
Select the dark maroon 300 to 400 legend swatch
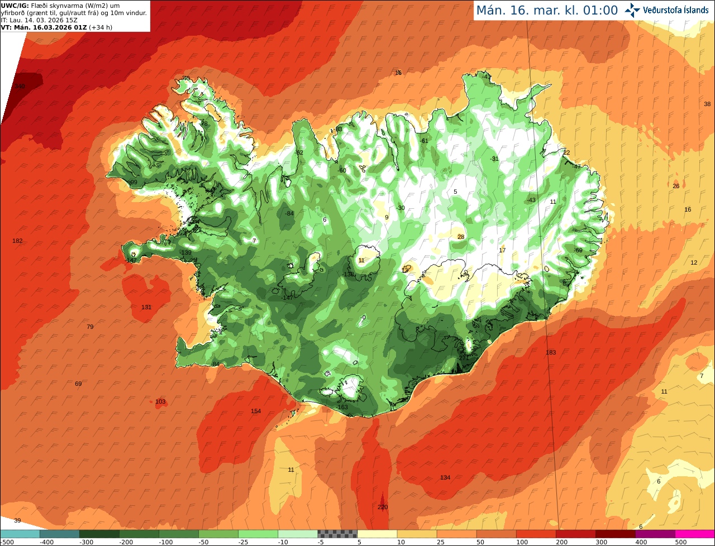click(x=615, y=534)
